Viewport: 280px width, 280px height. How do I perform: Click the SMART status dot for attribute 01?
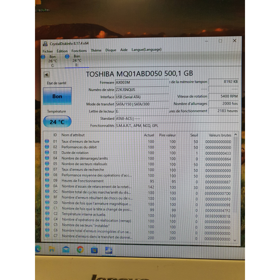point(47,141)
